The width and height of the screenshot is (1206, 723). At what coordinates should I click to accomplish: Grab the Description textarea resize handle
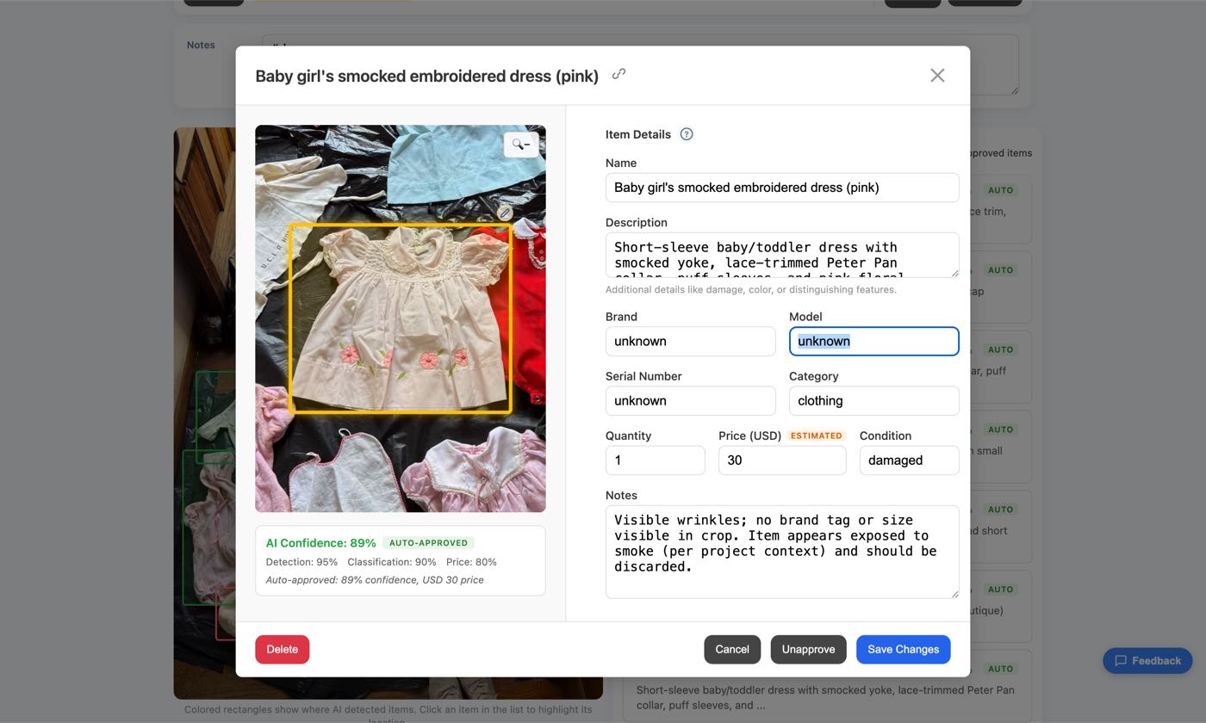954,273
